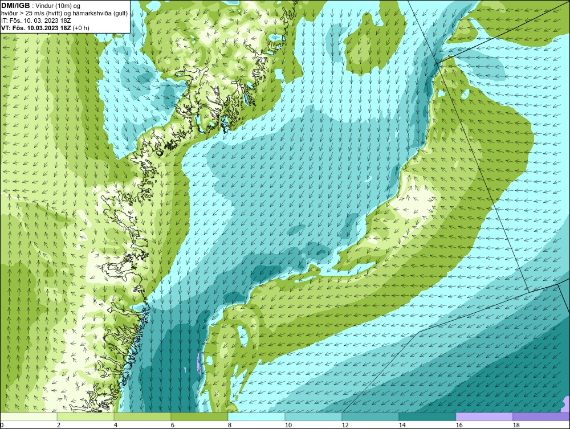570x429 pixels.
Task: Click the 2–4 m/s legend color swatch
Action: tap(85, 416)
